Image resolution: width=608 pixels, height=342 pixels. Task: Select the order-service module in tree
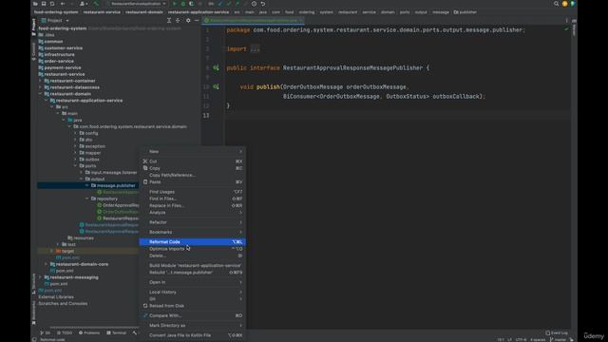[x=59, y=61]
